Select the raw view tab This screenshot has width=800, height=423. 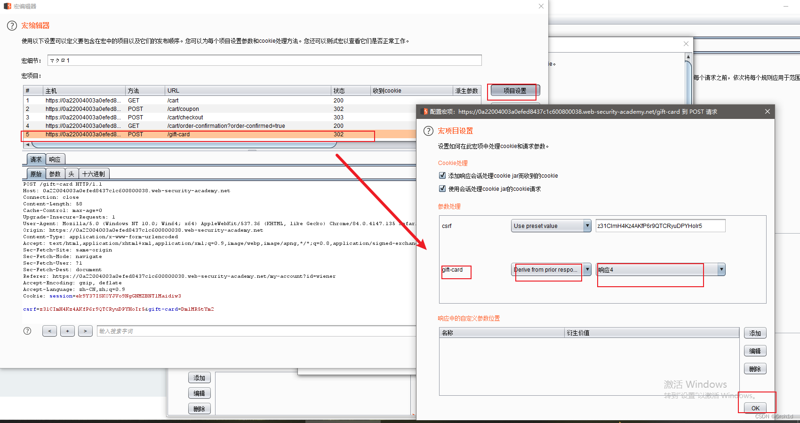point(36,174)
